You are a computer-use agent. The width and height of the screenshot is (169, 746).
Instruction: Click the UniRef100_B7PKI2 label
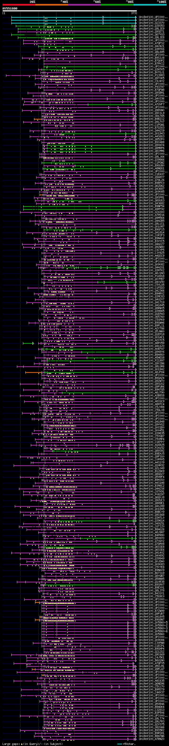152,64
